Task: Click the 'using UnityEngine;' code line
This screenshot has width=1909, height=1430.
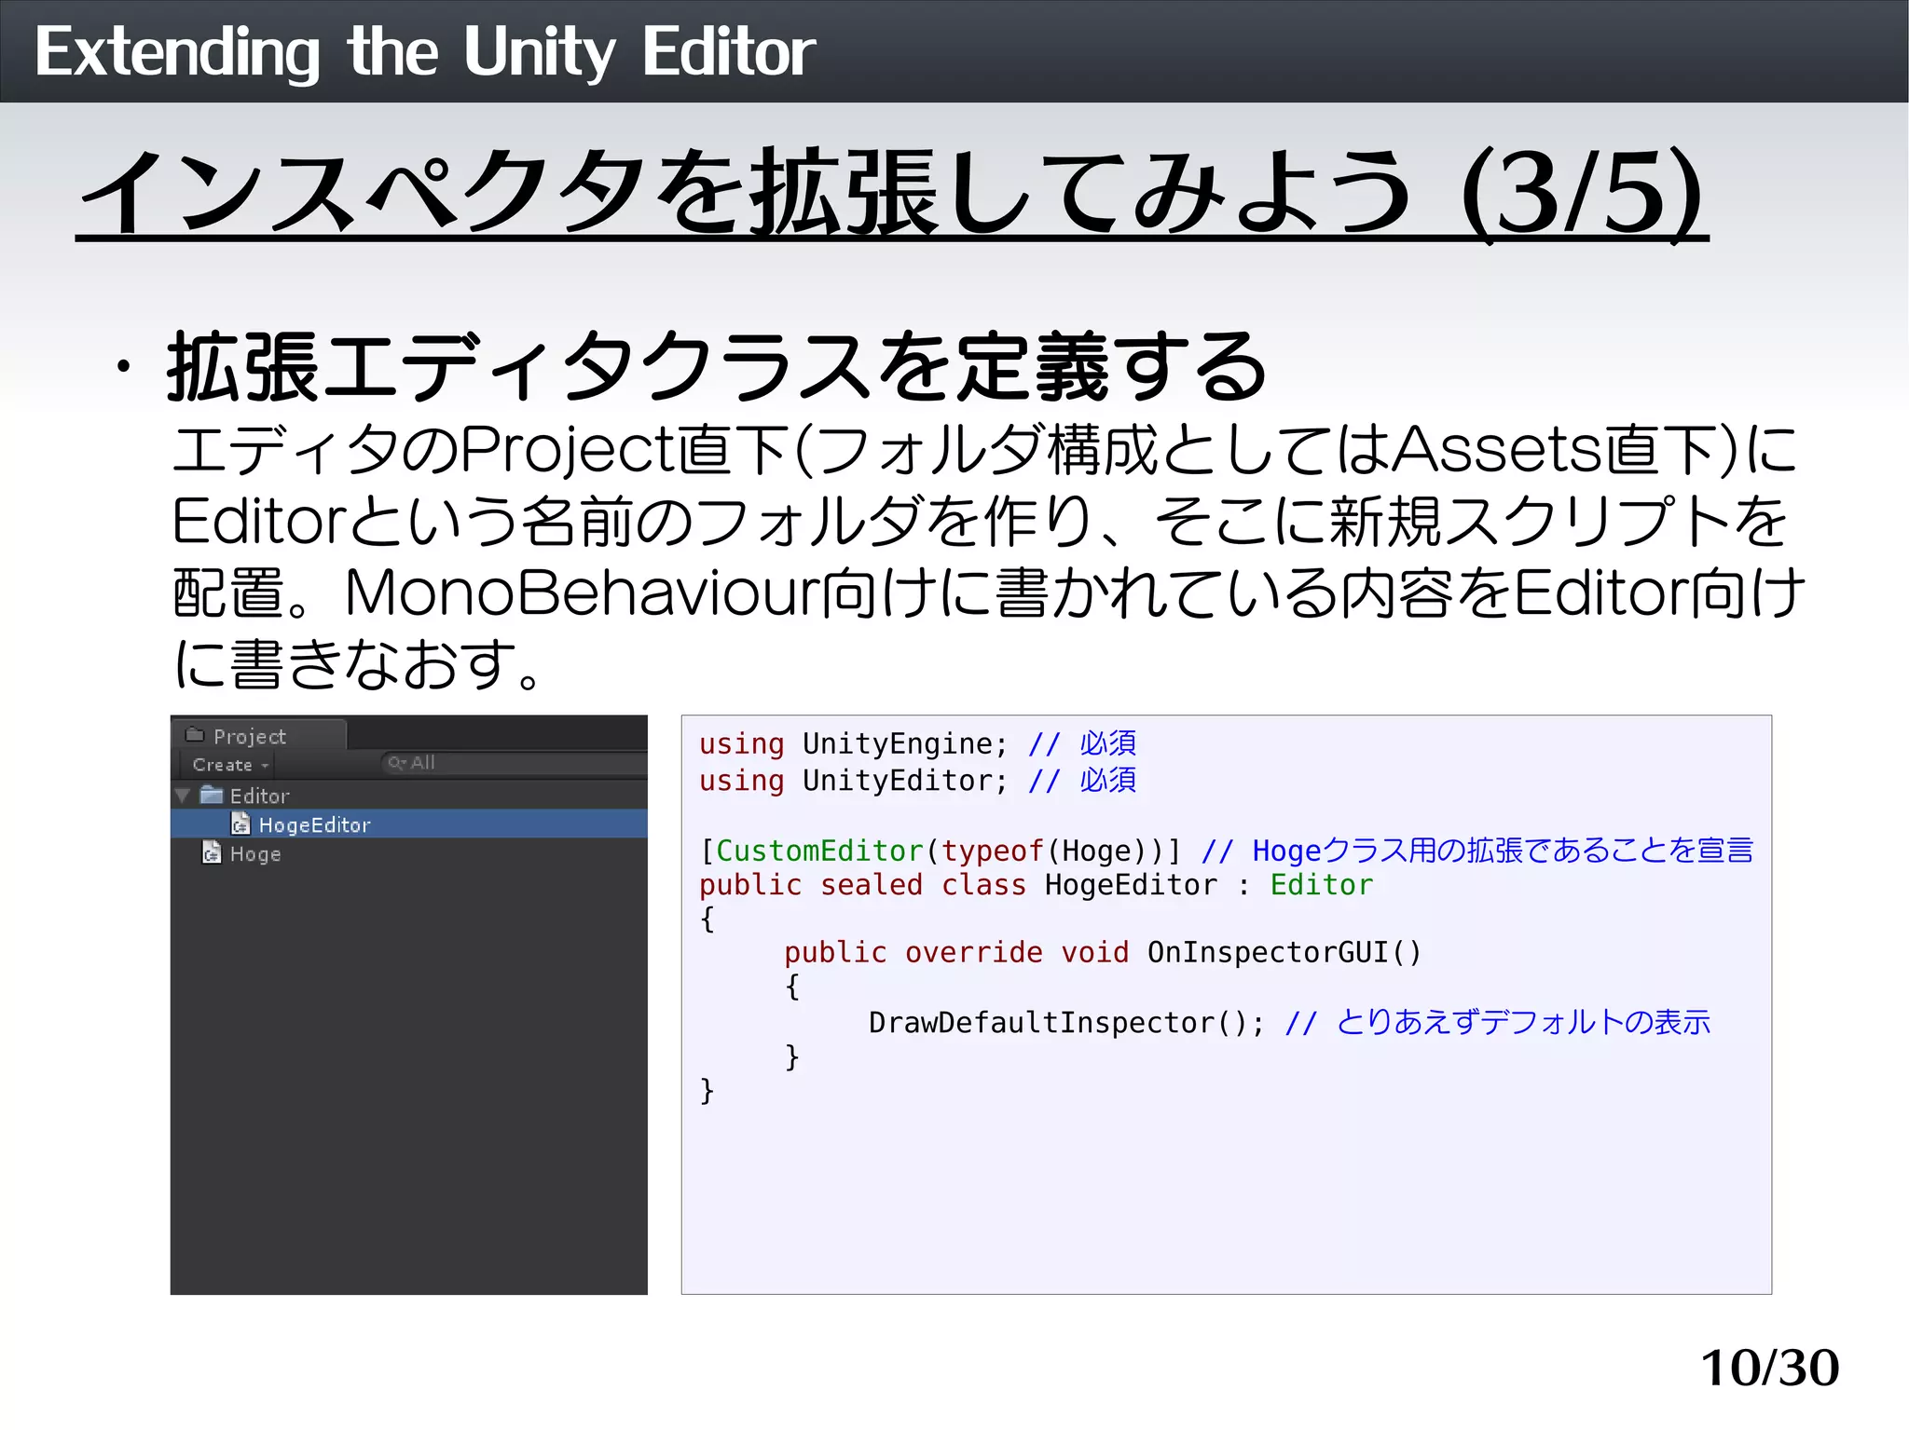Action: pyautogui.click(x=917, y=743)
